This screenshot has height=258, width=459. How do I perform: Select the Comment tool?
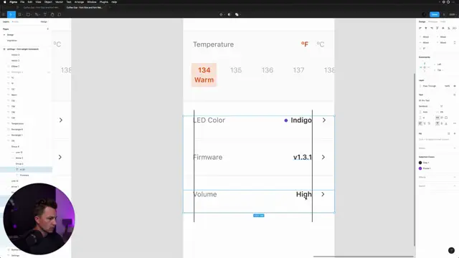point(60,14)
